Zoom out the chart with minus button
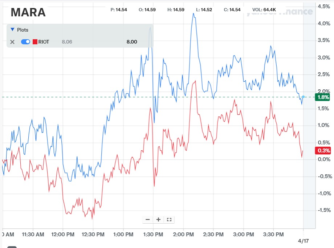Viewport: 334px width, 248px height. point(148,219)
